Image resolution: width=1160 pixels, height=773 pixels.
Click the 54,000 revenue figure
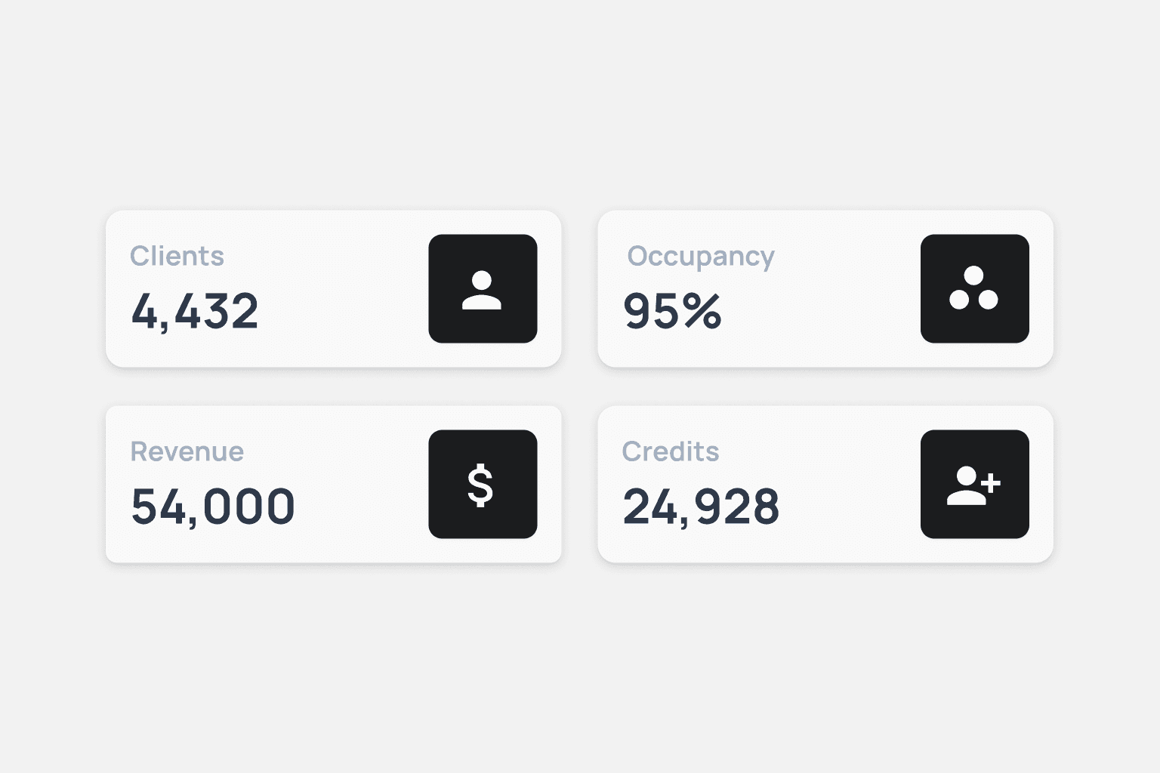click(x=212, y=506)
